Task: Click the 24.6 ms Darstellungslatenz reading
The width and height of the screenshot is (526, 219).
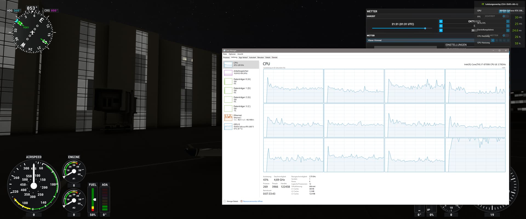Action: (x=517, y=30)
